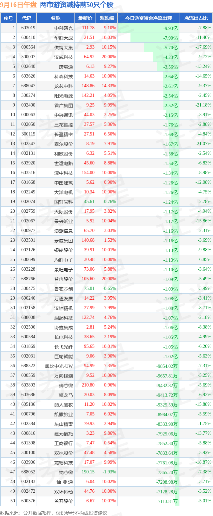Click stock code 603501

pos(28,240)
